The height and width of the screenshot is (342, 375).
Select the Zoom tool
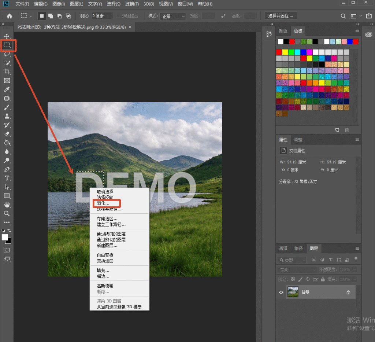point(7,213)
